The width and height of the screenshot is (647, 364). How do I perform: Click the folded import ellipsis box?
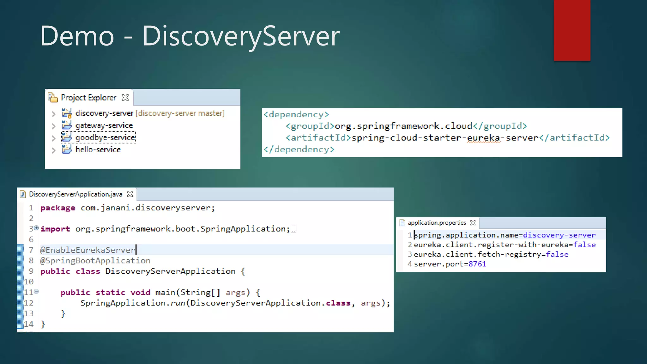(293, 229)
